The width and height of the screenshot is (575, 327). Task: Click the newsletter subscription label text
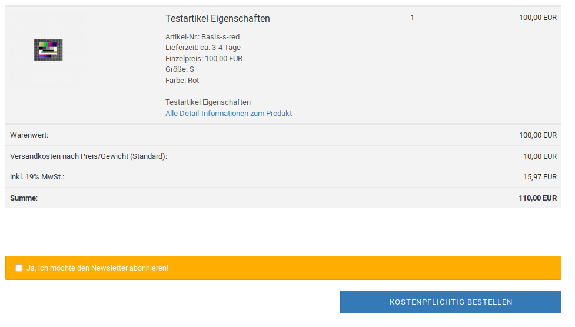(x=98, y=268)
